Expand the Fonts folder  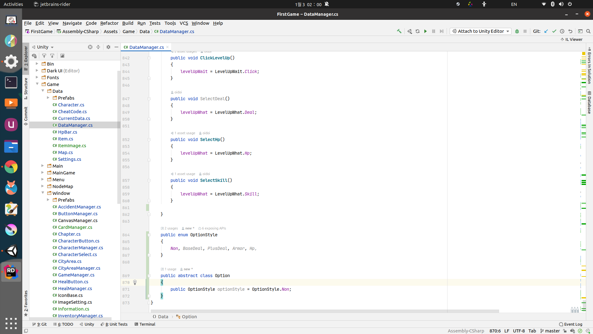37,77
